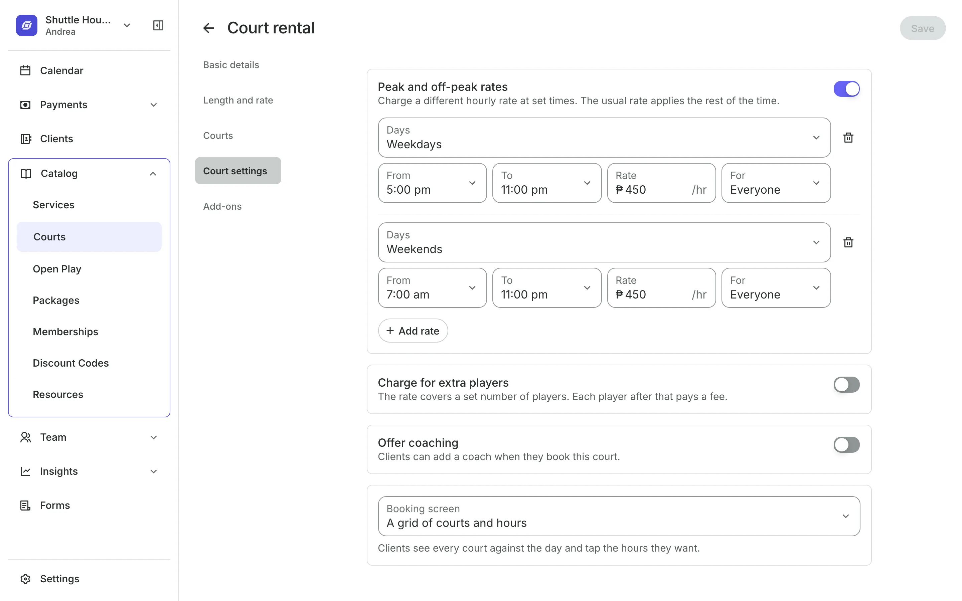Click the Forms icon in sidebar

[x=25, y=506]
